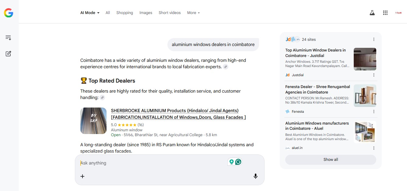The width and height of the screenshot is (407, 191).
Task: Click the trophy emoji in heading
Action: (x=84, y=81)
